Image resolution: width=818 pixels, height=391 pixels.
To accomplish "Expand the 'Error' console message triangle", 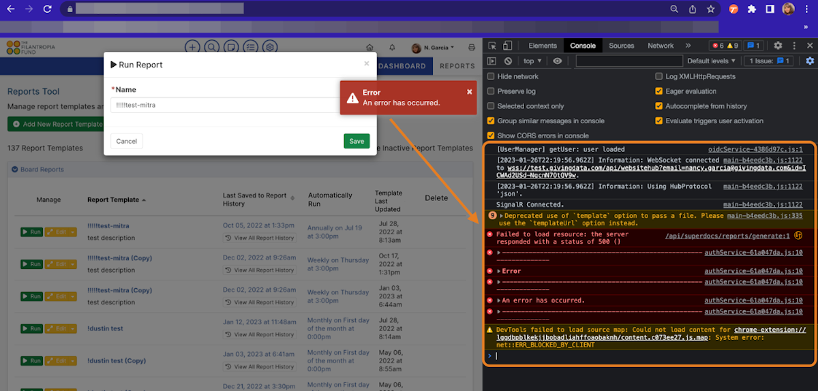I will [x=498, y=271].
